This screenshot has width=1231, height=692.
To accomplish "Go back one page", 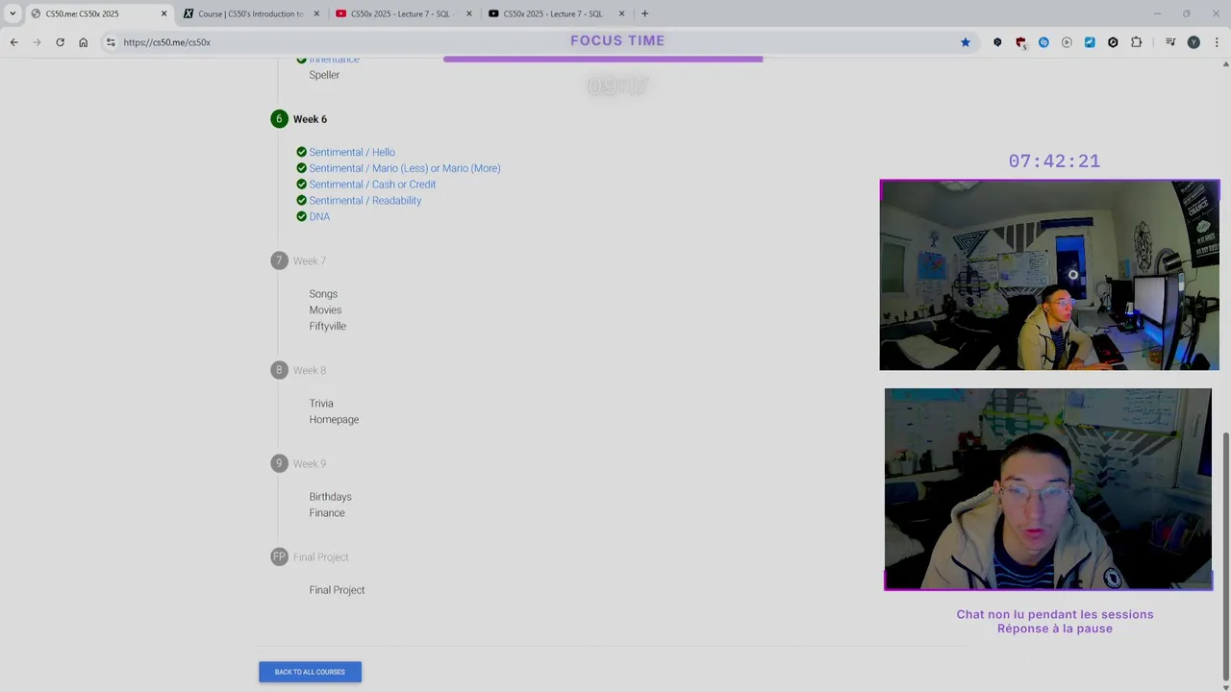I will tap(13, 42).
